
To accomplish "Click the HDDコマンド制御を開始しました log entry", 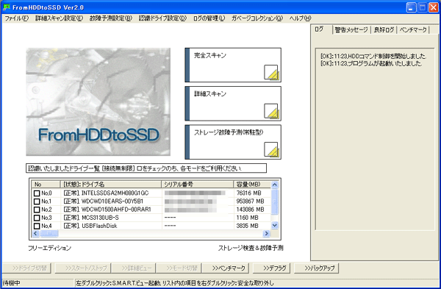I will [x=373, y=57].
